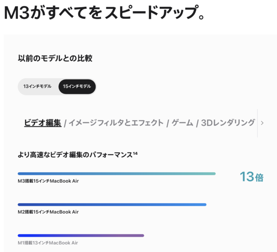This screenshot has width=277, height=252.
Task: Select the M3搭載15インチMacBook Air label
Action: pyautogui.click(x=48, y=181)
